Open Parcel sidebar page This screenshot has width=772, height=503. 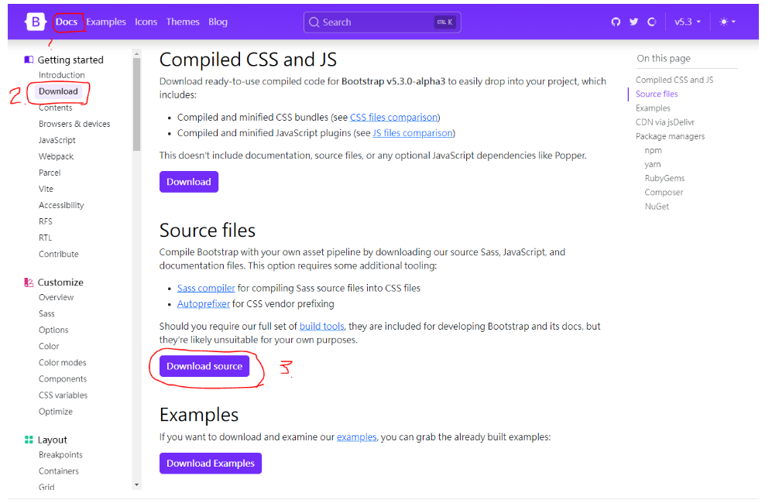coord(50,173)
